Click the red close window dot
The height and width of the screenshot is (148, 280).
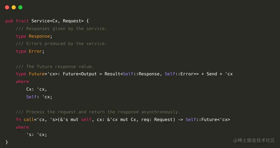[7, 7]
